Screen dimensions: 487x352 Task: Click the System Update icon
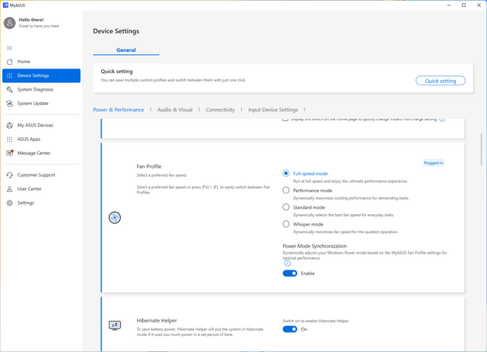coord(10,104)
